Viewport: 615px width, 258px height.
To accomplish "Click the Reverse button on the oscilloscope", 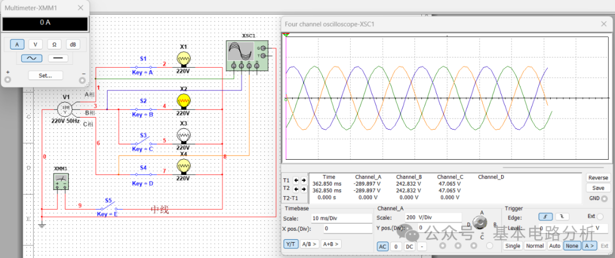I will pyautogui.click(x=598, y=178).
